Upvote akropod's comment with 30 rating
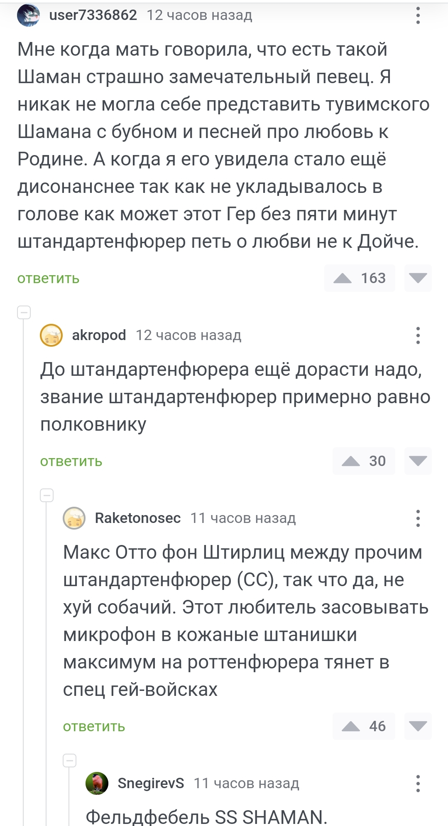This screenshot has height=826, width=448. [x=351, y=461]
